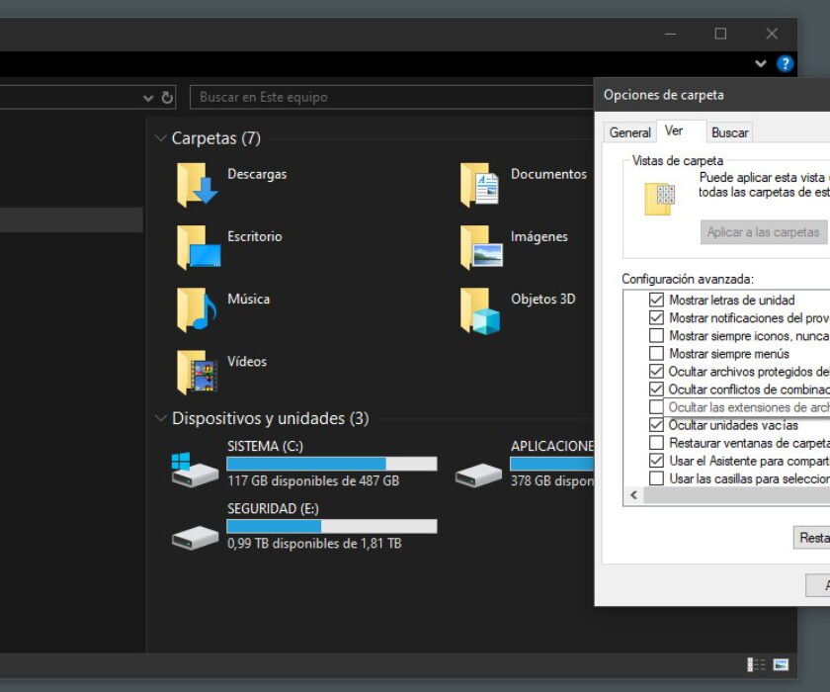The width and height of the screenshot is (830, 692).
Task: Open the Documentos folder icon
Action: pyautogui.click(x=480, y=185)
